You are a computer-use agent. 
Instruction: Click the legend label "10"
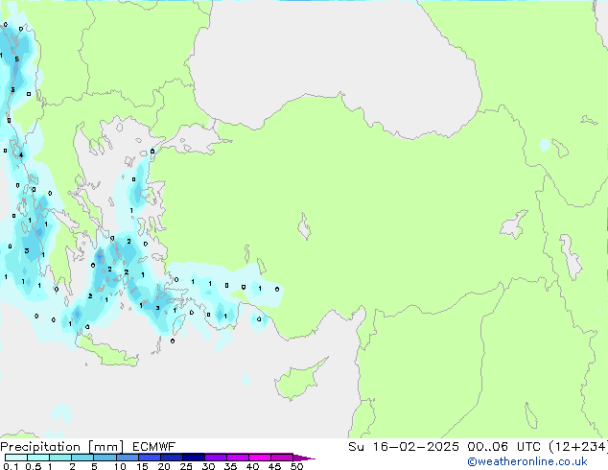click(120, 466)
